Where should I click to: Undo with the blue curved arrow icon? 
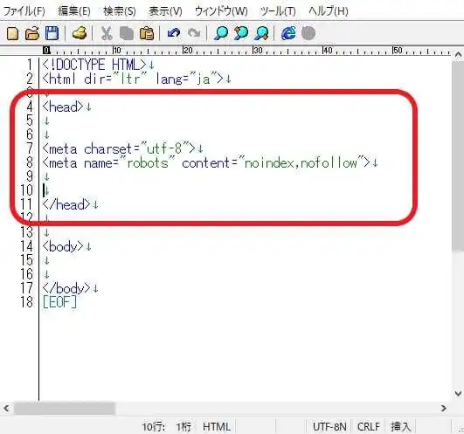point(174,33)
